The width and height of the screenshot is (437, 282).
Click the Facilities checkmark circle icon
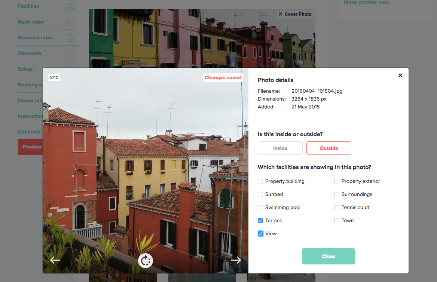[x=70, y=7]
